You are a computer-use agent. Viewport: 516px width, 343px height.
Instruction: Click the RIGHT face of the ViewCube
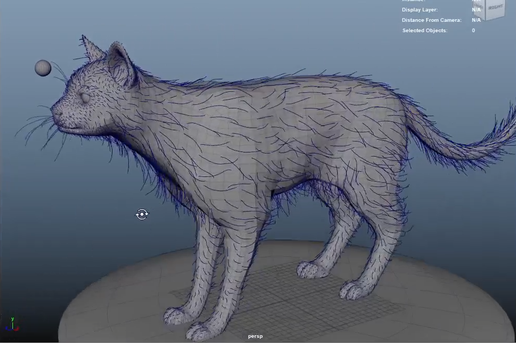point(495,9)
